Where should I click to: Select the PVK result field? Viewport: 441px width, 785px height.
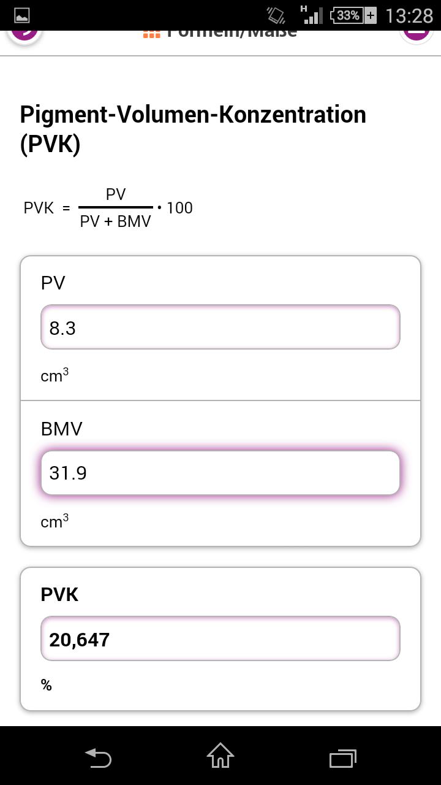(221, 639)
